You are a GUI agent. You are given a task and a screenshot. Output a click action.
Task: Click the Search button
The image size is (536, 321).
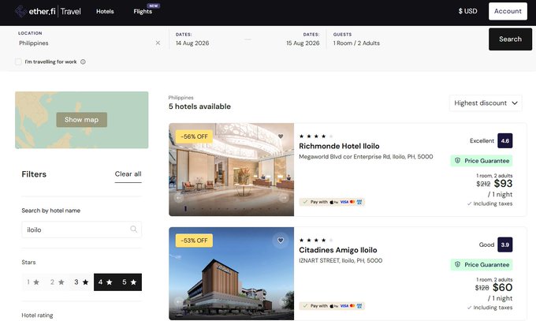point(510,39)
